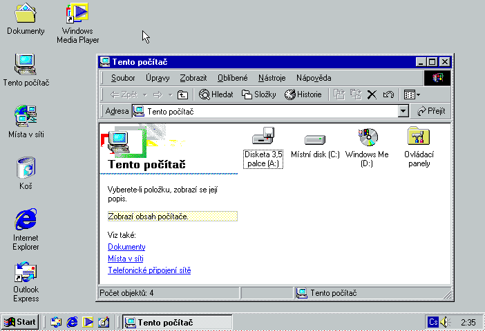Screen dimensions: 485x331
Task: Click the Delete X toolbar icon
Action: pos(372,94)
